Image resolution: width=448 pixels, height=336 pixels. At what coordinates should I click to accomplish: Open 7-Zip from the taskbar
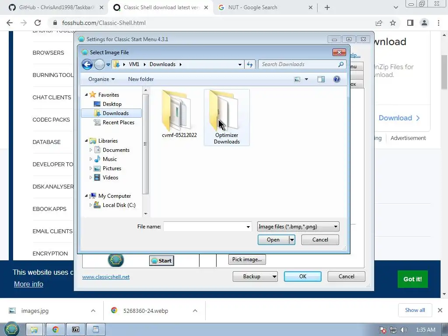coord(76,329)
